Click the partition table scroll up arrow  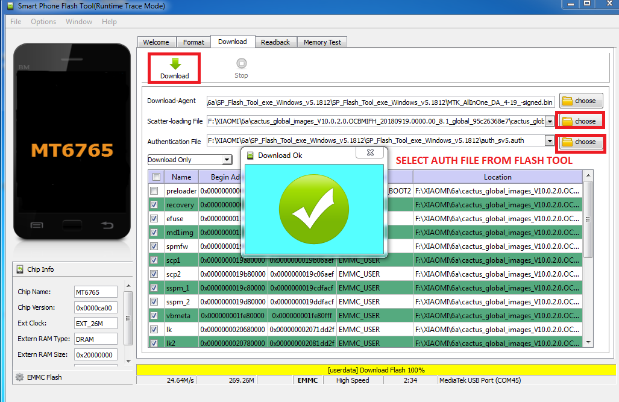pyautogui.click(x=588, y=175)
